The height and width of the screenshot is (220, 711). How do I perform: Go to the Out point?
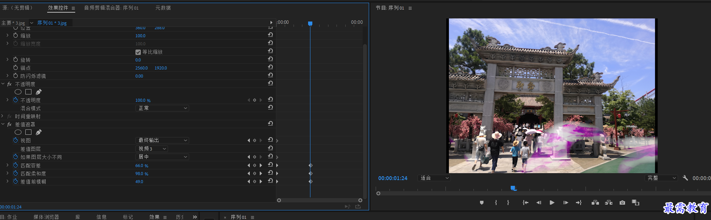[579, 203]
